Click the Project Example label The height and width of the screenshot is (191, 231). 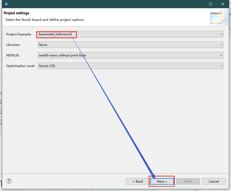pos(19,34)
